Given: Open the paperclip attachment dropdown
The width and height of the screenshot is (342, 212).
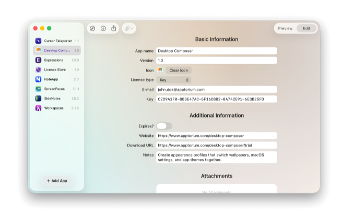Looking at the screenshot, I should [129, 28].
